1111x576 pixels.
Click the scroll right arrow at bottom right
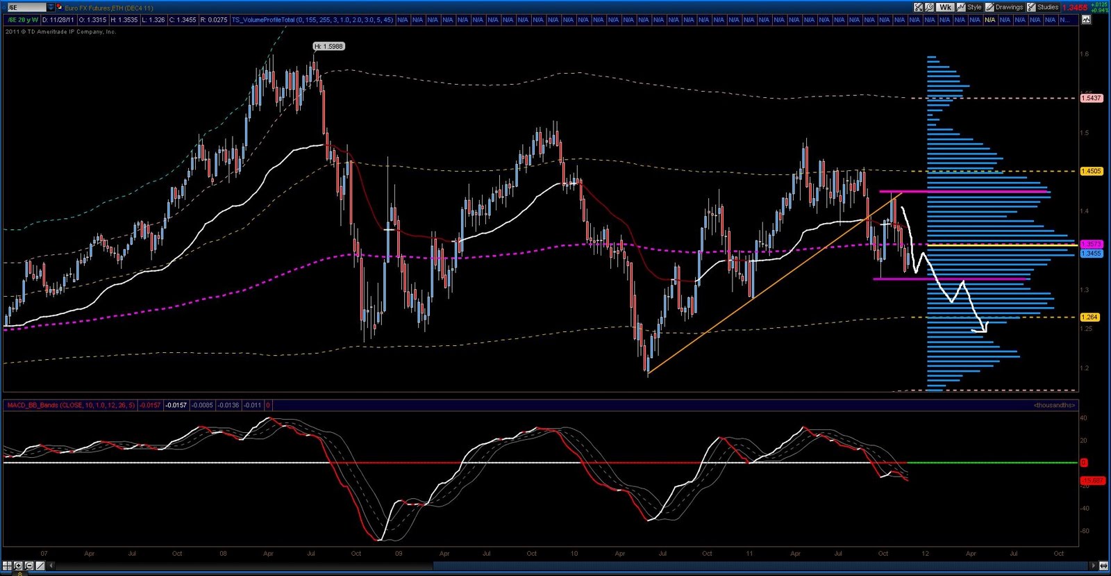1094,566
